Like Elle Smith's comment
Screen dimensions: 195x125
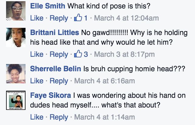(37, 18)
